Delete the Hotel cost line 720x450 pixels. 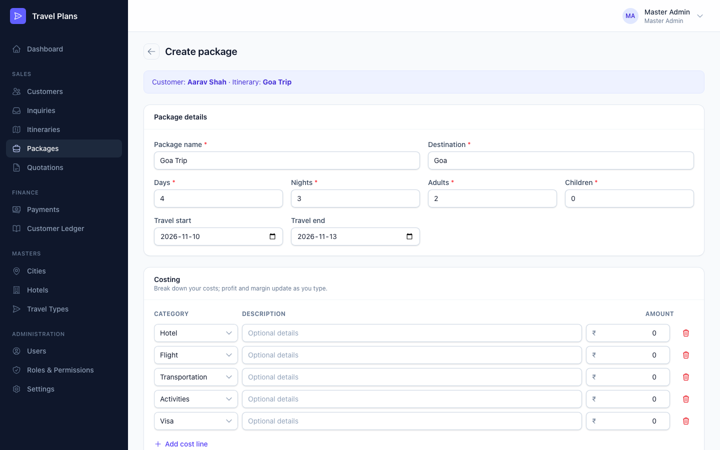point(686,333)
